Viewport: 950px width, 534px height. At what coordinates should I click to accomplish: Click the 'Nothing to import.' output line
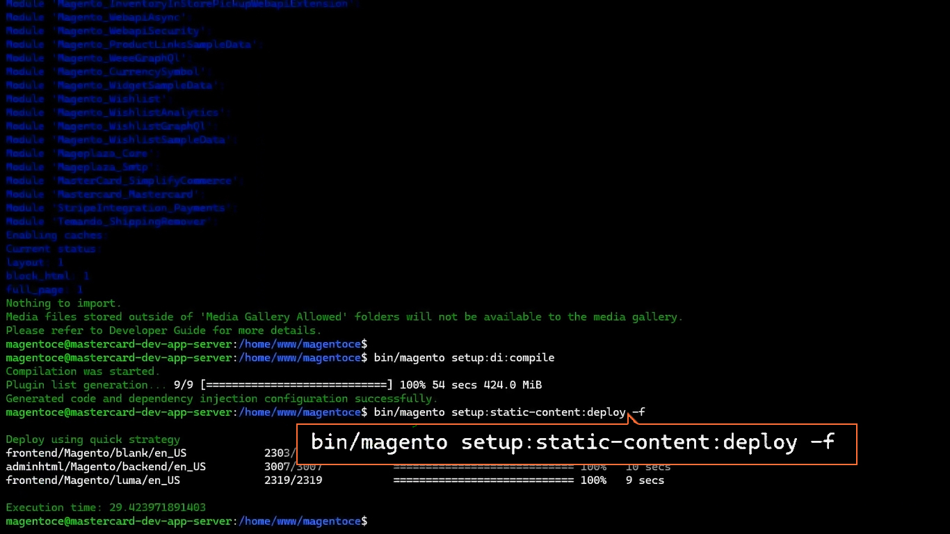63,303
